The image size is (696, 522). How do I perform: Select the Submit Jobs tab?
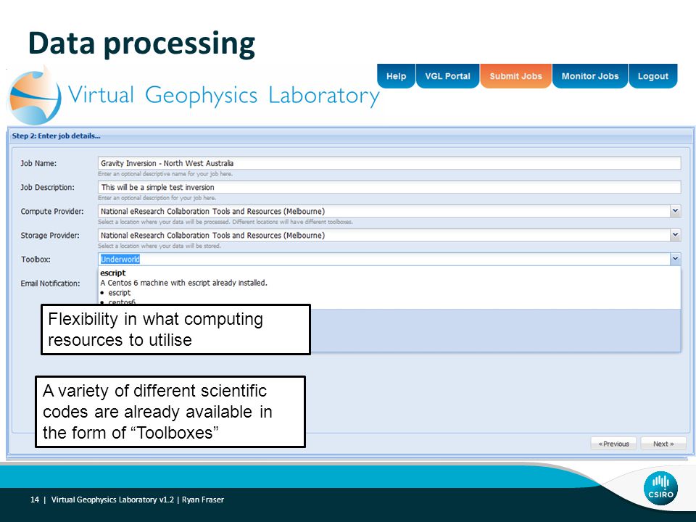pos(515,76)
